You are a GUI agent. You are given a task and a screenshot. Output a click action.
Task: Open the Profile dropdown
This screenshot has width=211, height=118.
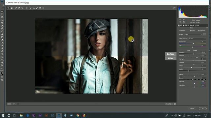[x=194, y=34]
